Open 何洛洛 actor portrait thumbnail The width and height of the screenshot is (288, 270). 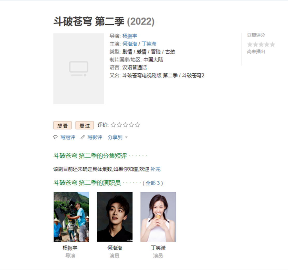[x=115, y=217]
